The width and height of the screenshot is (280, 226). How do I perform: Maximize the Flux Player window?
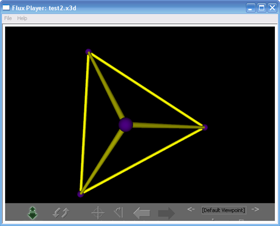[x=262, y=8]
